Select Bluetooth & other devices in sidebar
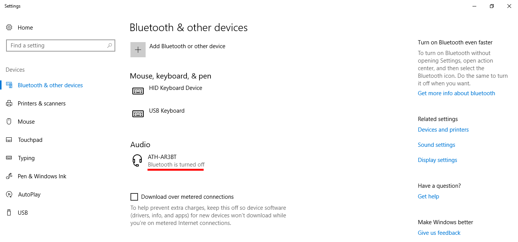 [50, 85]
